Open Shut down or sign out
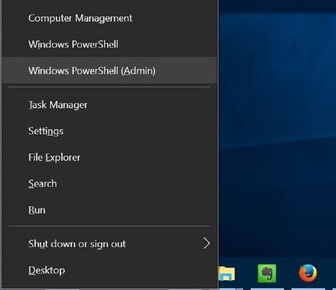 (77, 244)
